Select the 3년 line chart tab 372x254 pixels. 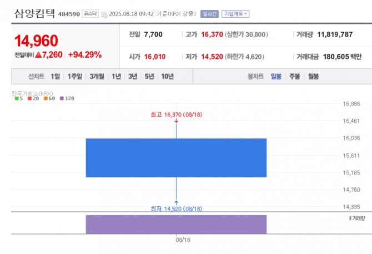(x=133, y=77)
